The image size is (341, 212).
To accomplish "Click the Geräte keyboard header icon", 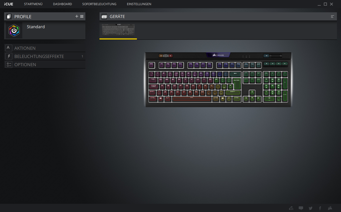I will pyautogui.click(x=104, y=16).
